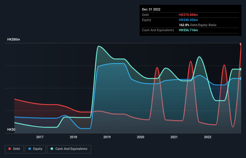This screenshot has width=246, height=158.
Task: Select the teal Cash endpoint marker
Action: (241, 69)
